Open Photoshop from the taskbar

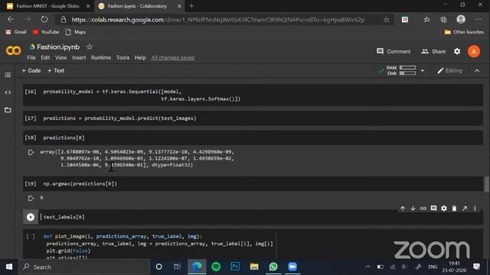(x=235, y=267)
